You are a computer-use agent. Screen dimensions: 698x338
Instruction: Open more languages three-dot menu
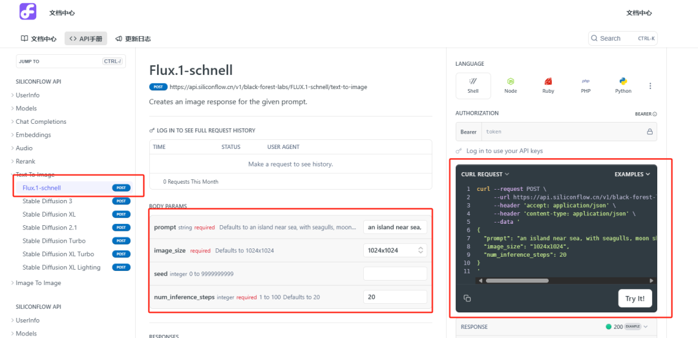(x=650, y=86)
